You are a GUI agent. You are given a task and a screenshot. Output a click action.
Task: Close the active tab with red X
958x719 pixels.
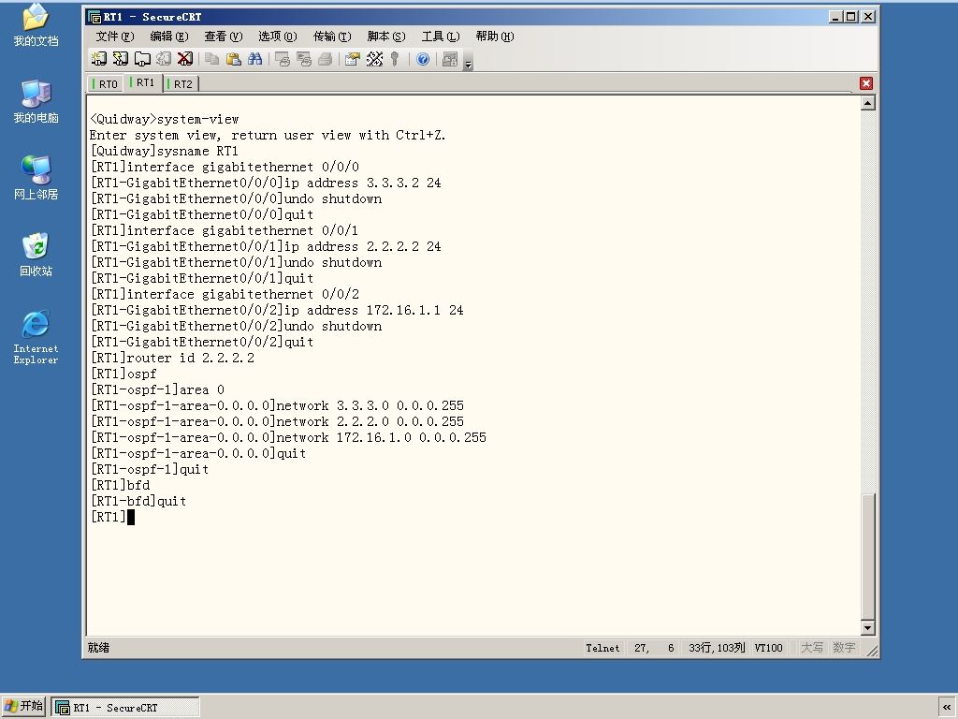[x=865, y=83]
